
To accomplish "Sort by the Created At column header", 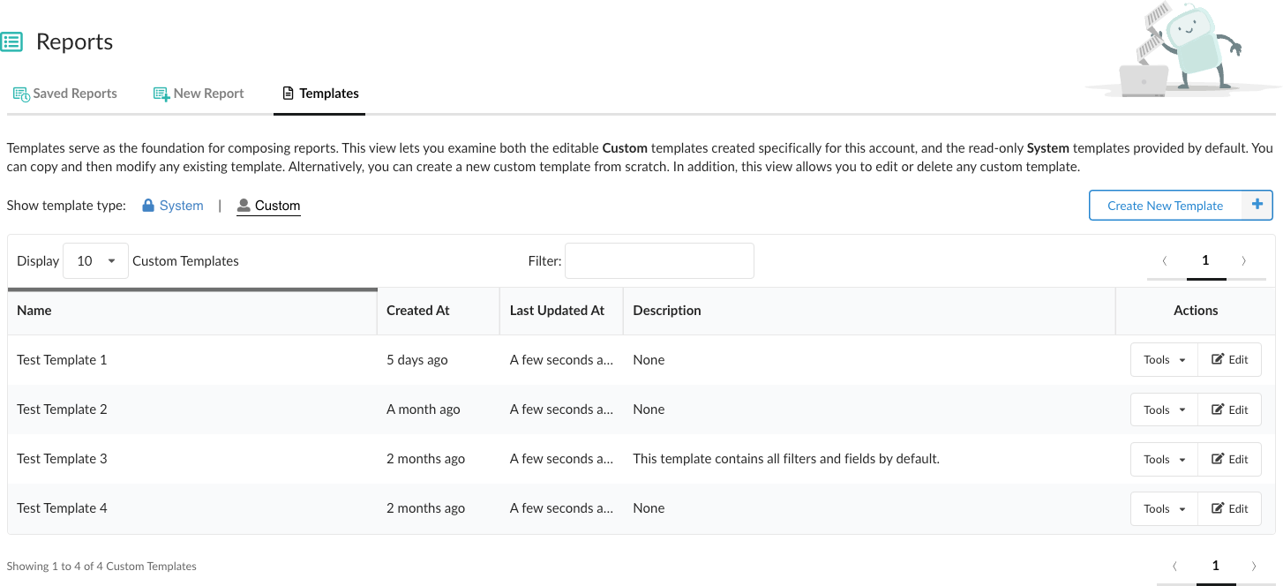I will (418, 311).
